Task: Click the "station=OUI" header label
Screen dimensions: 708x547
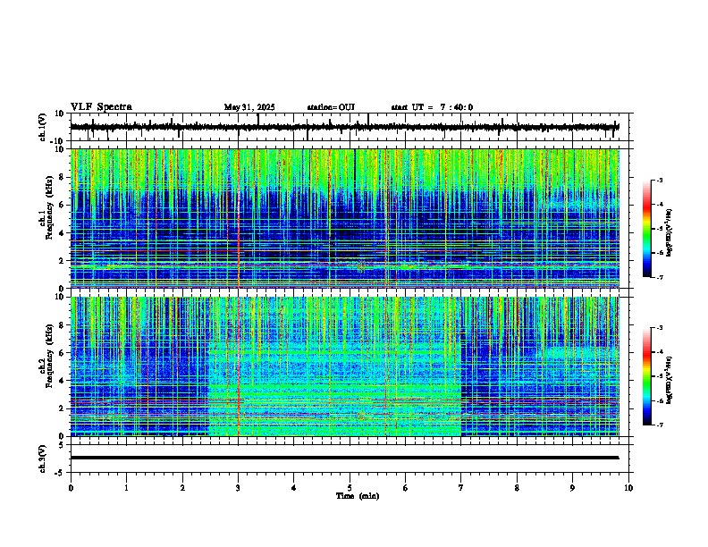Action: [x=331, y=107]
